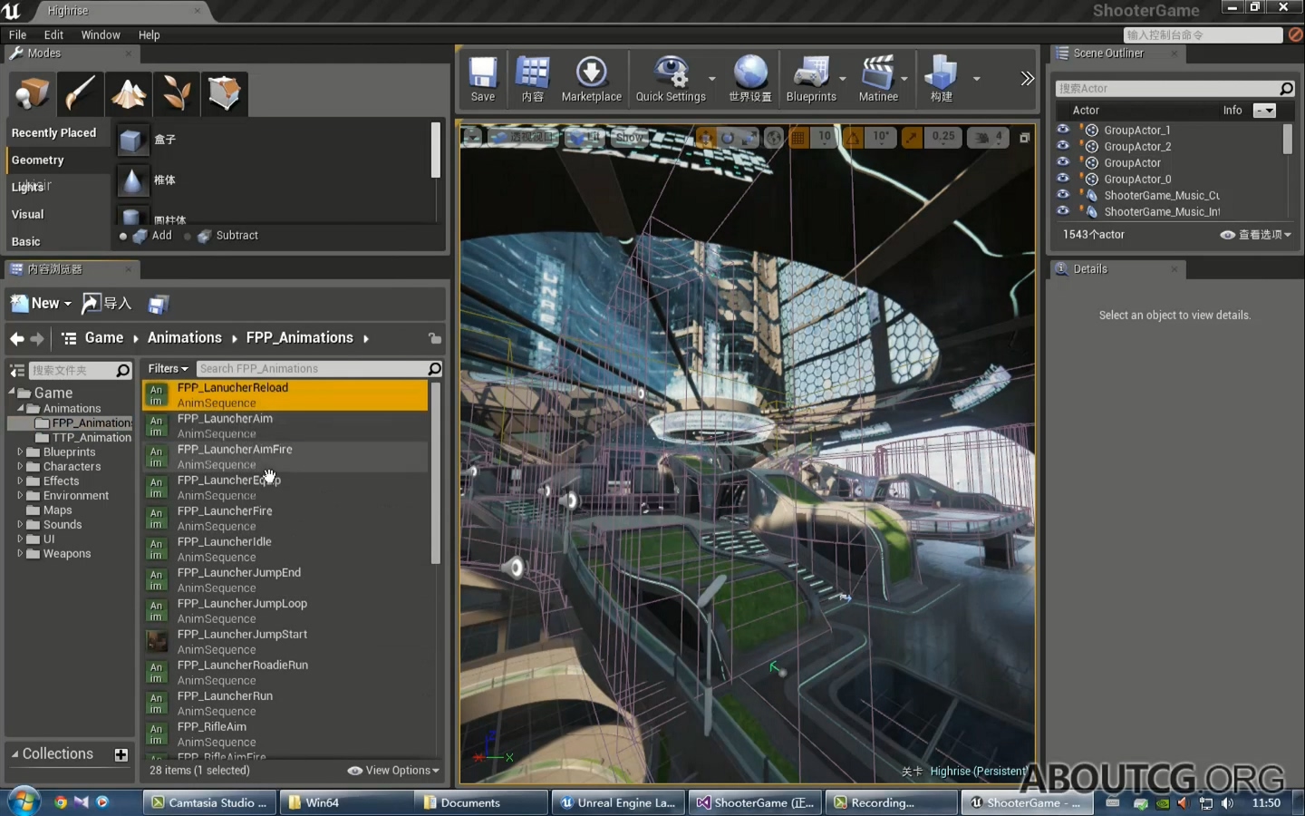
Task: Switch to Landscape mode mountain icon
Action: click(128, 93)
